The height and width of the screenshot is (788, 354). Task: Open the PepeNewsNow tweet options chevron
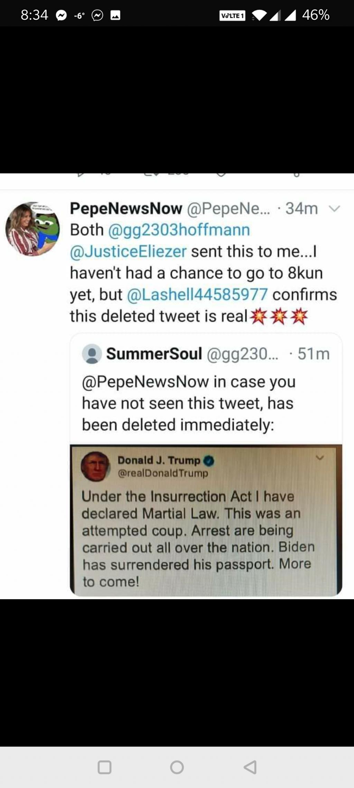click(x=334, y=209)
